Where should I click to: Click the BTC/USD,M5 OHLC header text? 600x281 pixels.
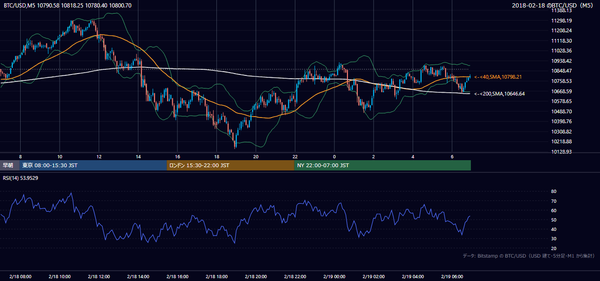[68, 5]
